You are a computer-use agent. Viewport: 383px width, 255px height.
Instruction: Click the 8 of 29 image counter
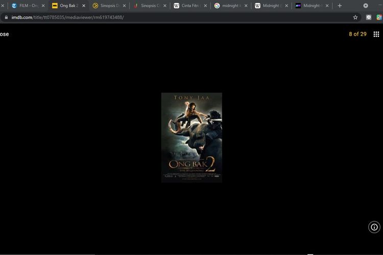tap(357, 34)
